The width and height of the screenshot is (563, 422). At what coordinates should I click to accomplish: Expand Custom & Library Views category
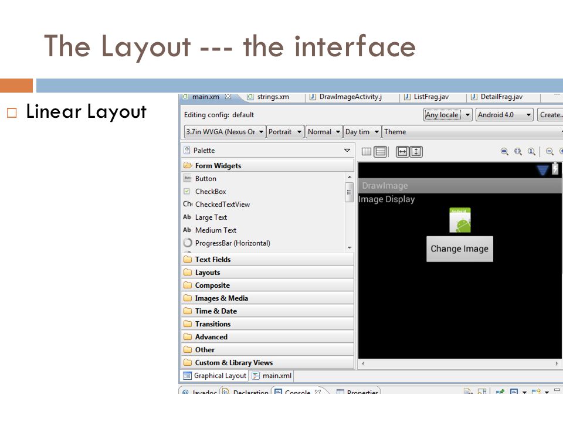click(x=268, y=362)
